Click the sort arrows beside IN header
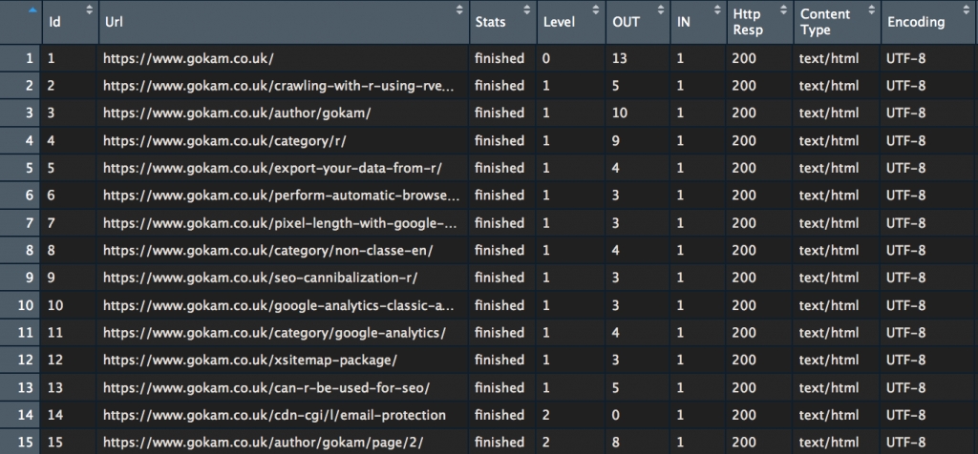Screen dimensions: 978x454 (x=716, y=10)
